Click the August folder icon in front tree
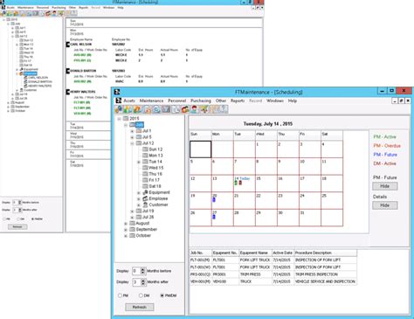414x319 pixels. point(132,223)
